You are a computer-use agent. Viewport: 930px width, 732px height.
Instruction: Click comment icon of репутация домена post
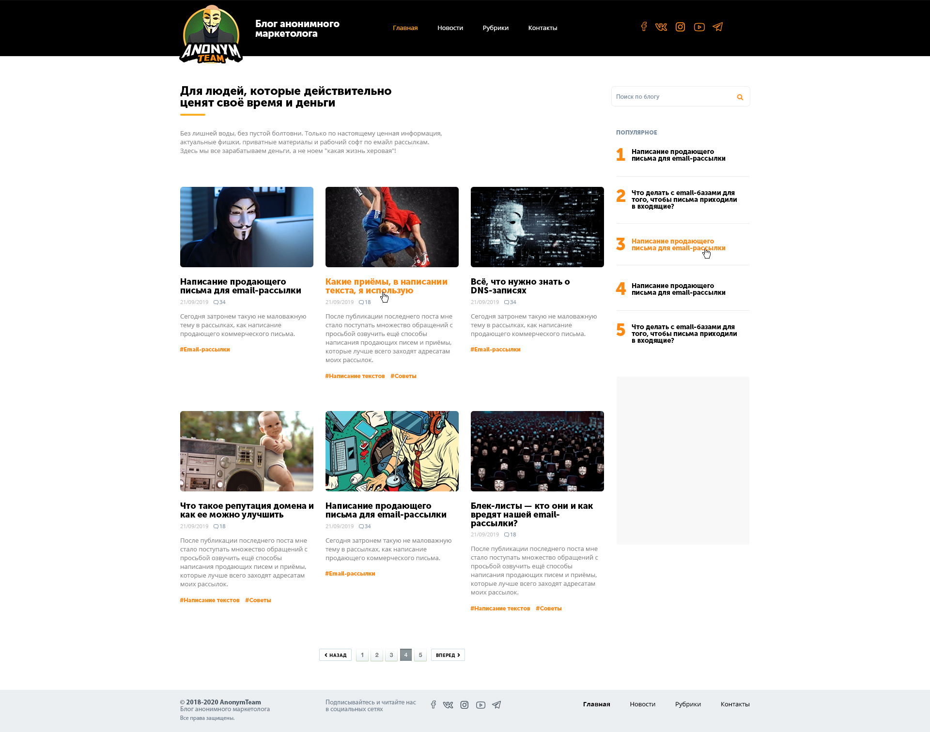[216, 527]
